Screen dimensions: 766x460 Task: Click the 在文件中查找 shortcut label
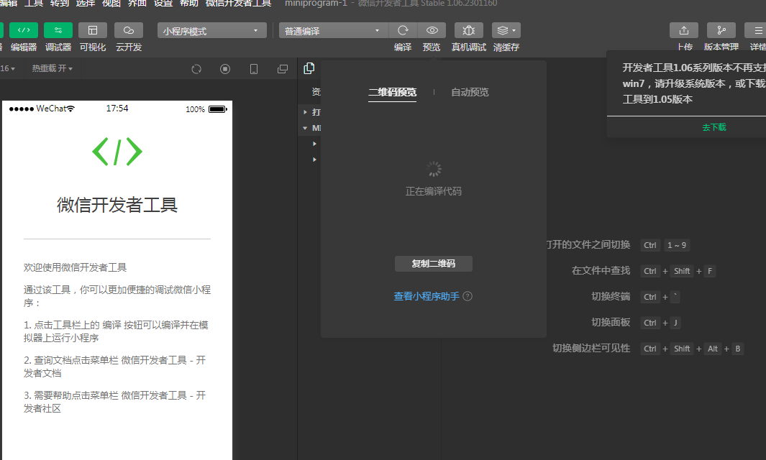[601, 270]
